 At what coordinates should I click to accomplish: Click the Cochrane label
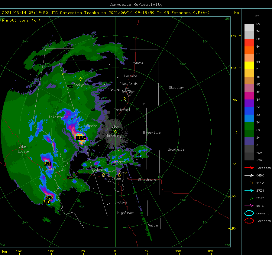(x=99, y=169)
